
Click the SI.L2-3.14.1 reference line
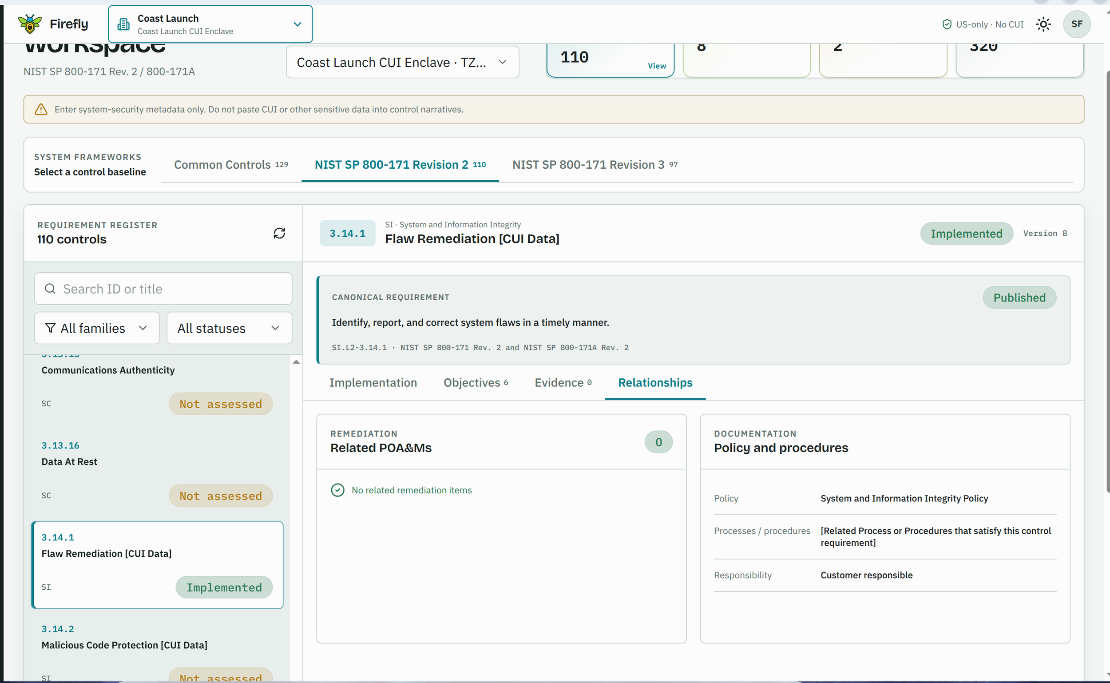(480, 347)
